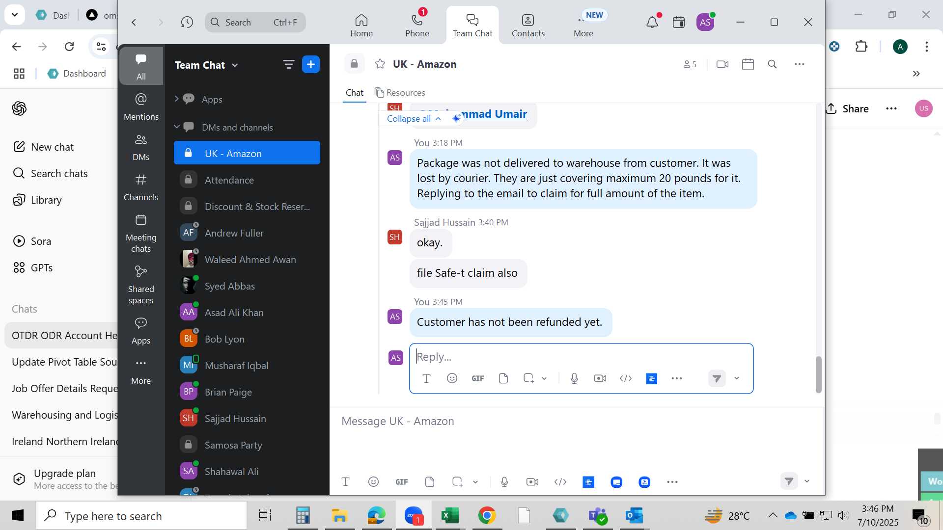Open chat with Andrew Fuller
Screen dimensions: 943x530
coord(247,233)
